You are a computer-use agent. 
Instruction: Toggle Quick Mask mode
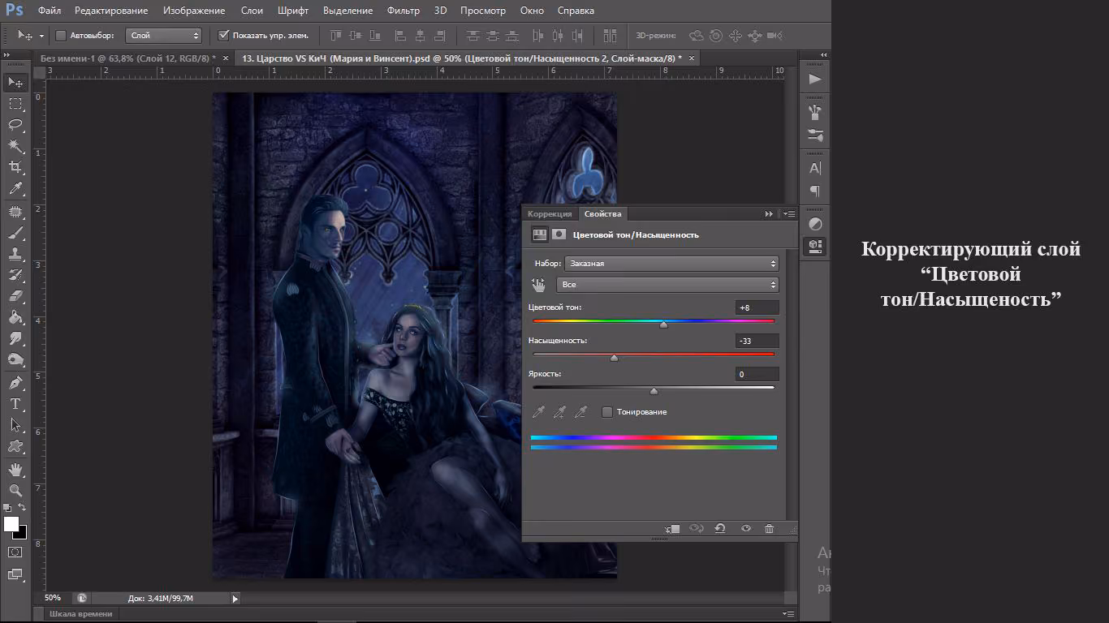(x=15, y=552)
